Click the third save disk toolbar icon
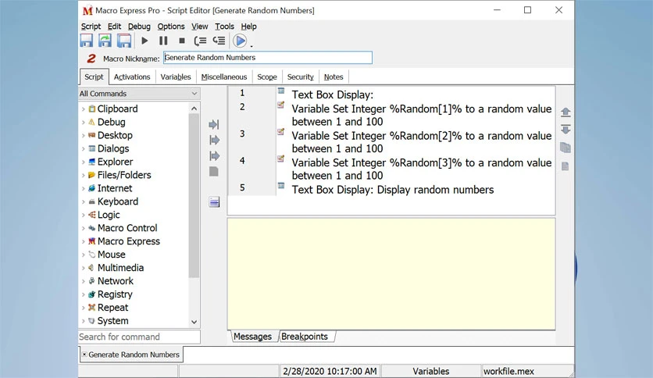653x378 pixels. [124, 41]
